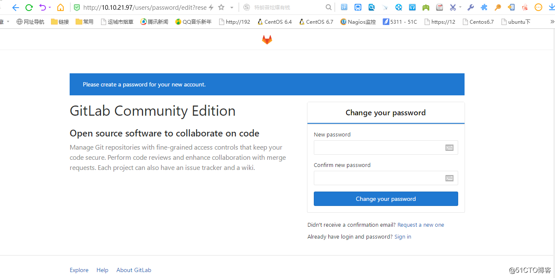
Task: Open the 链接 bookmarks folder
Action: coord(60,22)
